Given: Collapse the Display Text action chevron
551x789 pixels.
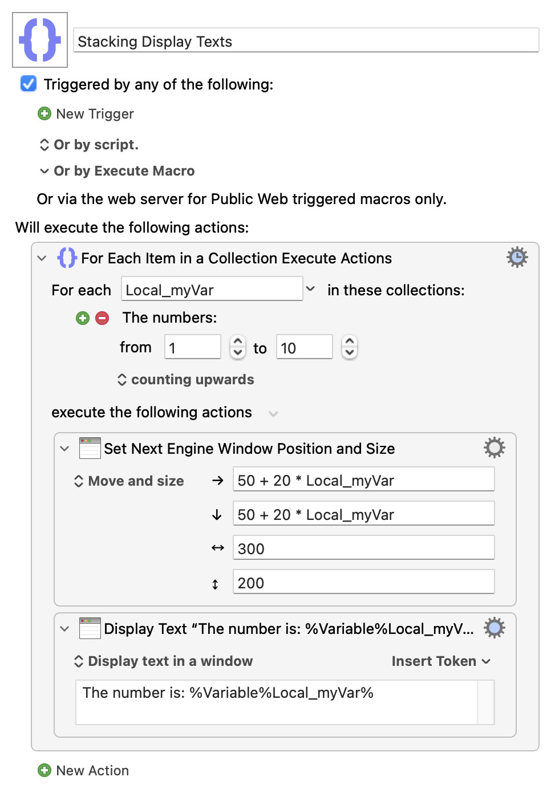Looking at the screenshot, I should click(64, 629).
